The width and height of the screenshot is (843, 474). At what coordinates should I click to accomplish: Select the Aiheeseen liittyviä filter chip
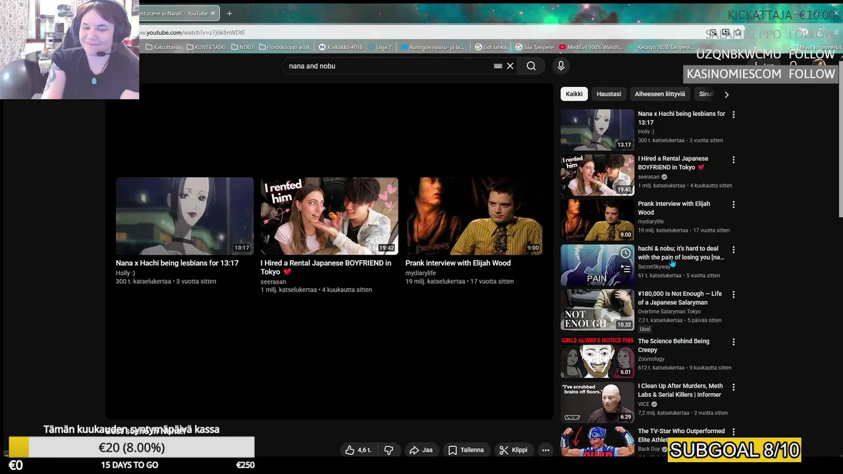point(660,94)
